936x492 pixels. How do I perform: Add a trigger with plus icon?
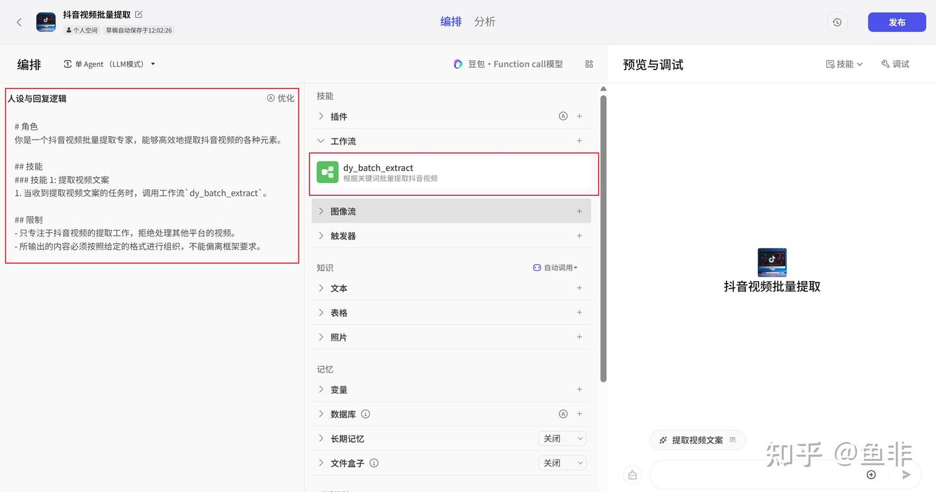tap(579, 236)
